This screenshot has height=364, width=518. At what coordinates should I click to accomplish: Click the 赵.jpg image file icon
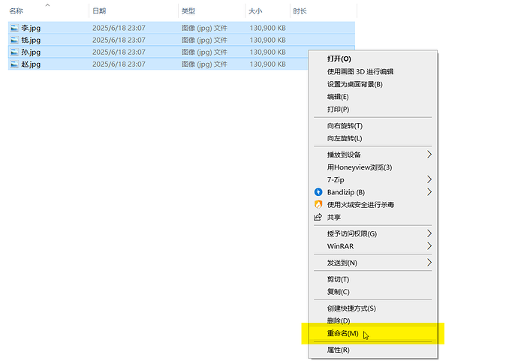15,65
